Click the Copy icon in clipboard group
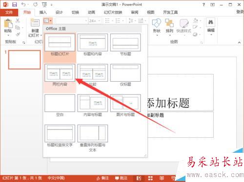Viewport: 244px width, 182px height. pyautogui.click(x=18, y=28)
